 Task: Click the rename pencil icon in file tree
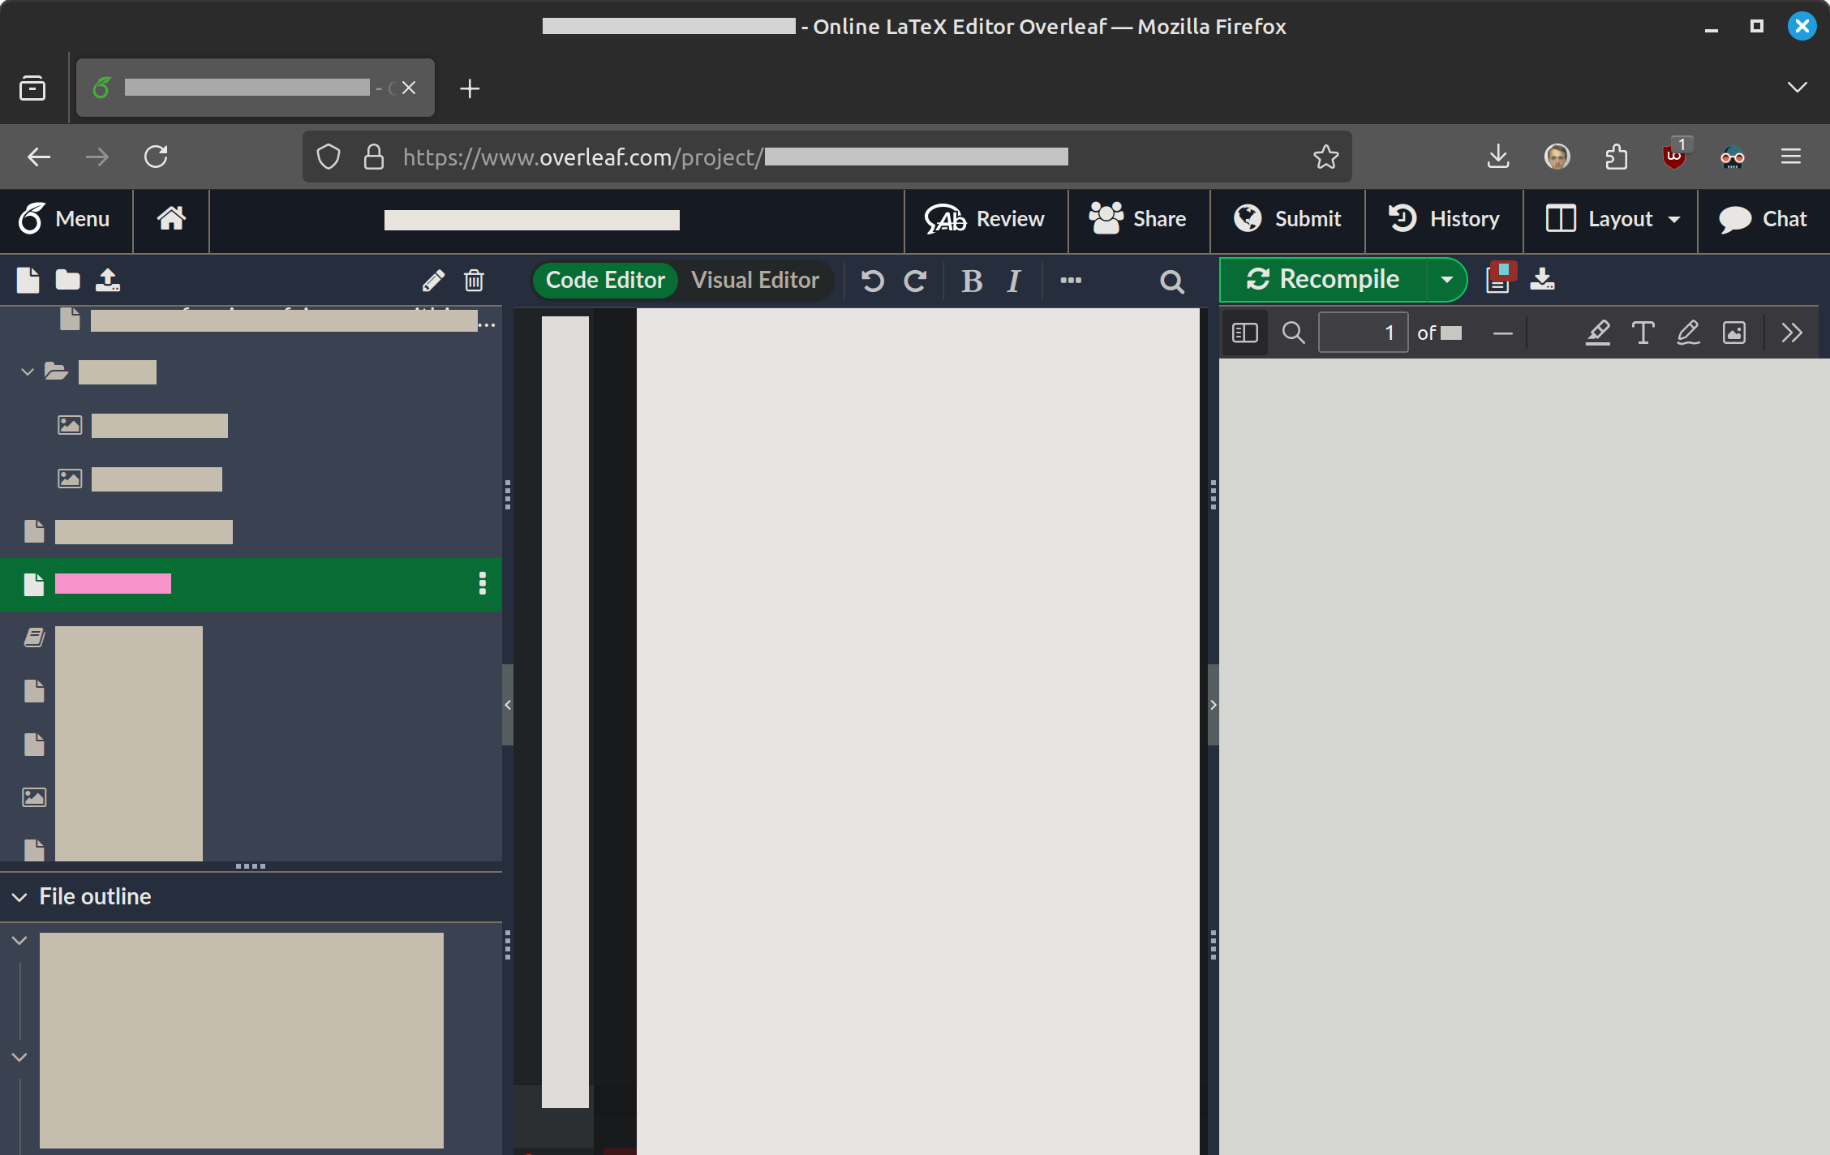[433, 281]
